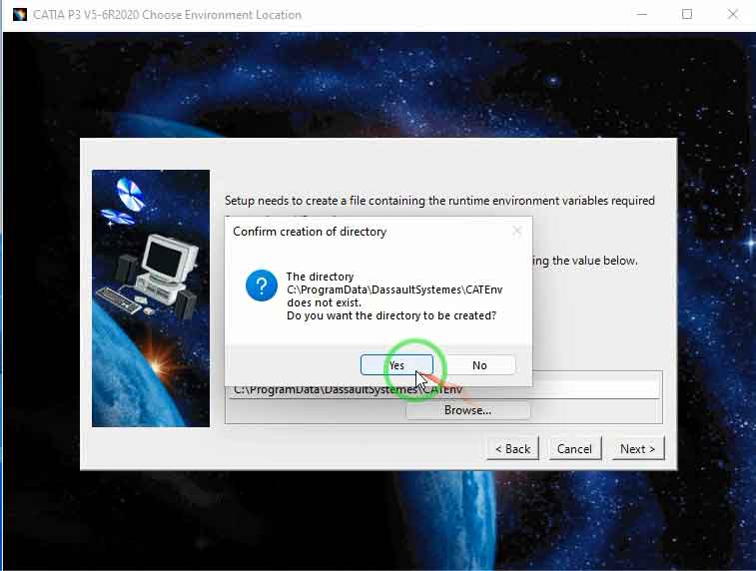Click the blue question mark icon
The height and width of the screenshot is (571, 756).
(262, 287)
